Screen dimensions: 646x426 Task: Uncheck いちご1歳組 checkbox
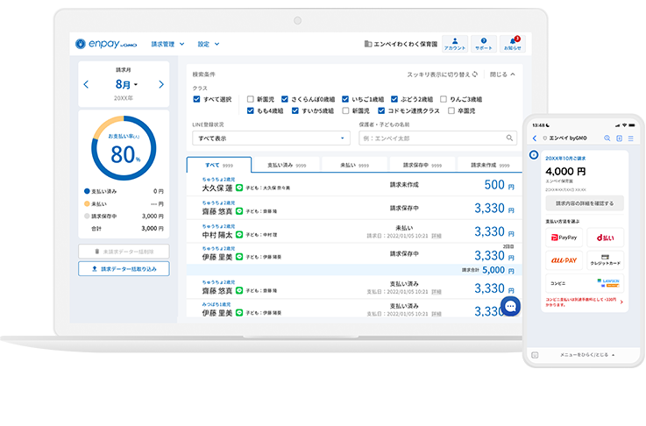(x=345, y=99)
